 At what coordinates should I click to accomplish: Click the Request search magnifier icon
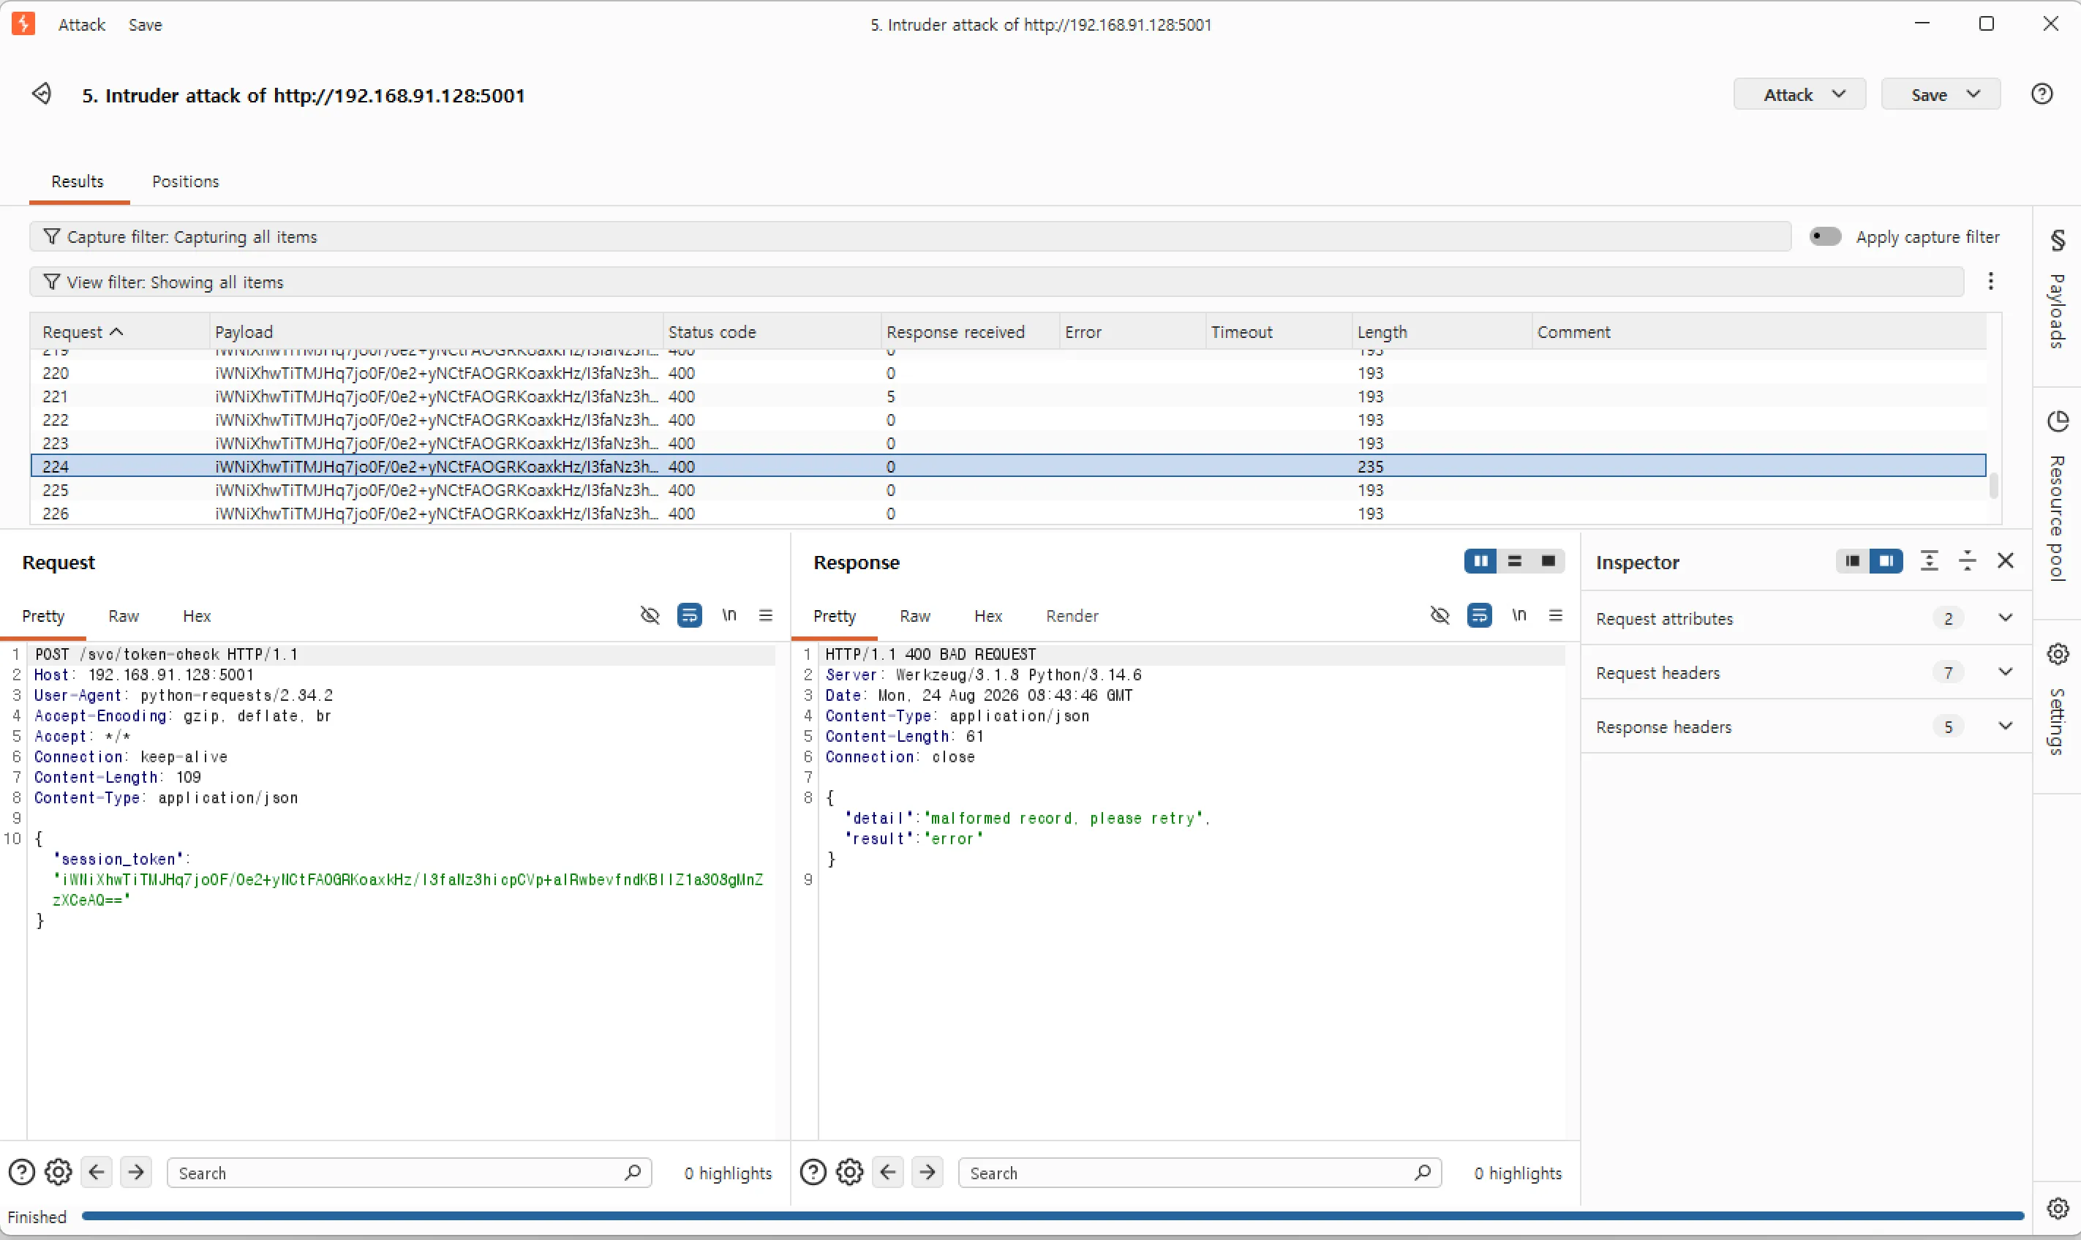633,1172
